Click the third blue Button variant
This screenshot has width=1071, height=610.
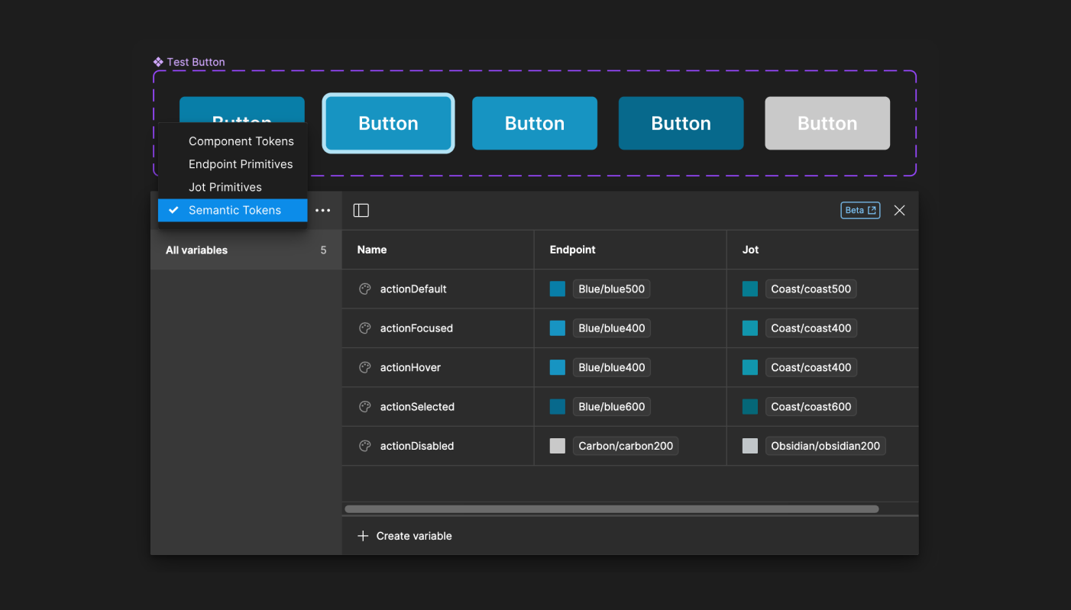(x=535, y=123)
